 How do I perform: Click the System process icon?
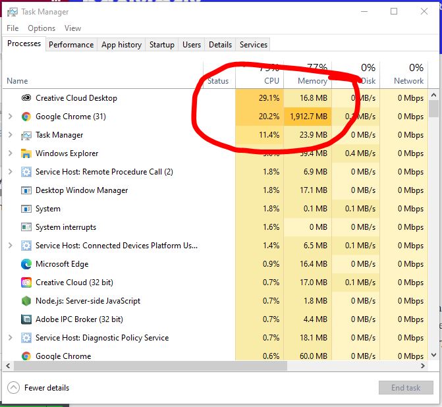(26, 209)
